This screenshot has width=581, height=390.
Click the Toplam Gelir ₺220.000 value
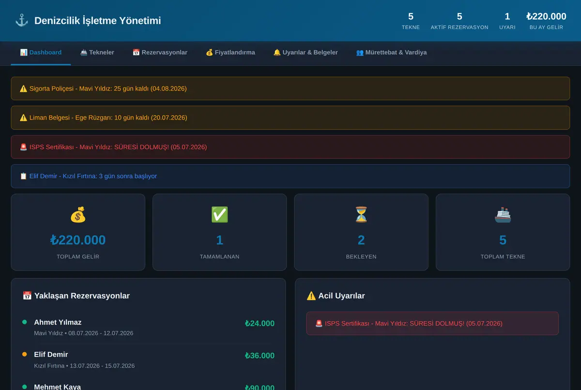78,240
